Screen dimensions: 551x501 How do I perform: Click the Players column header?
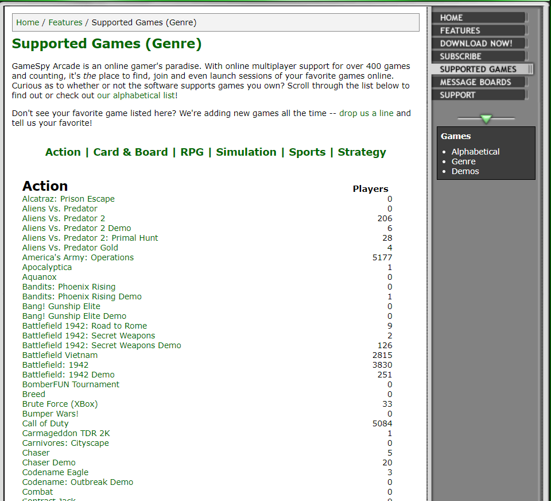(x=370, y=189)
